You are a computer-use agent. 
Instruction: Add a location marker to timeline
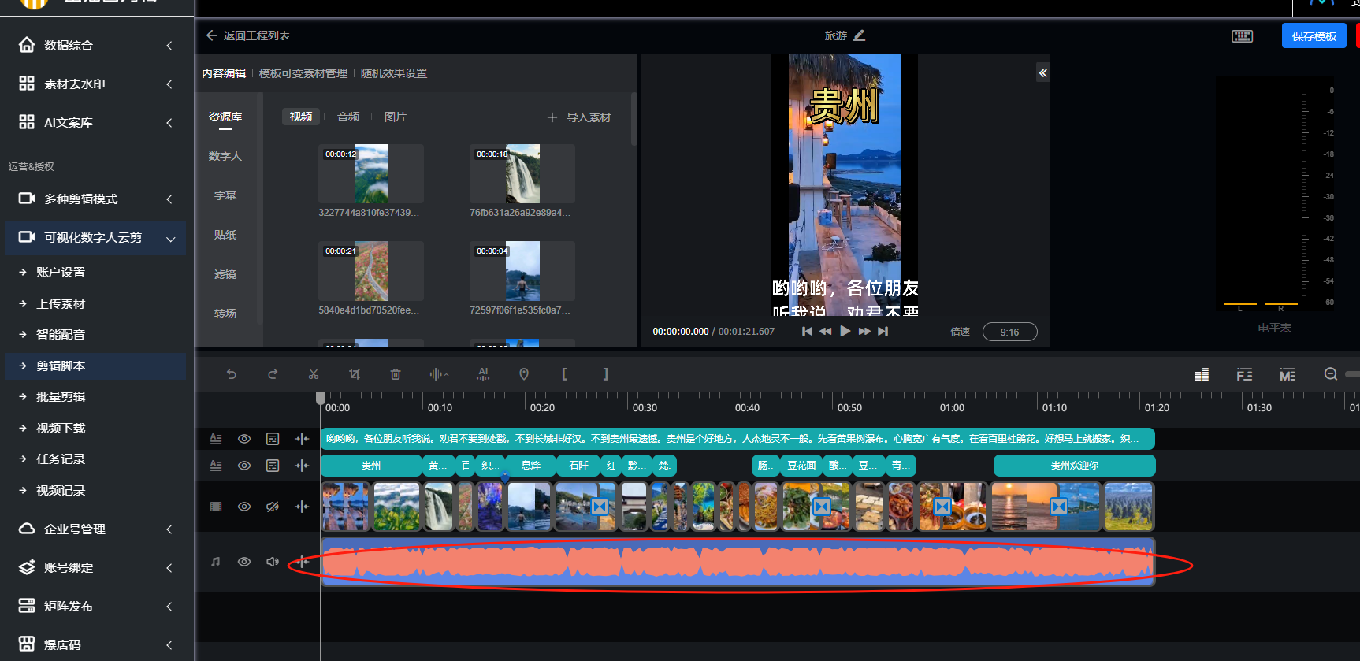(x=524, y=374)
